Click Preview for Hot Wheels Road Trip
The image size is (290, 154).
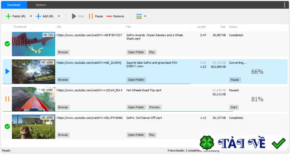tap(154, 107)
